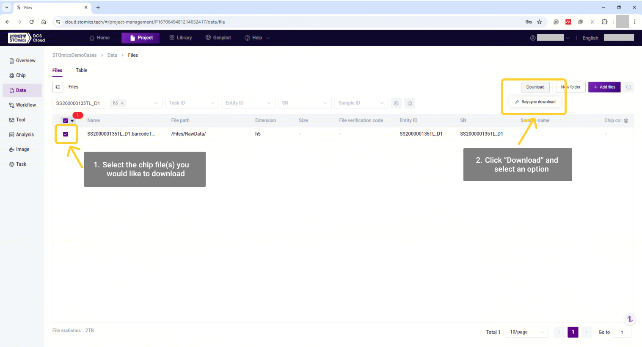This screenshot has height=347, width=642.
Task: Click the filter settings icon beside Sample ID
Action: click(396, 103)
